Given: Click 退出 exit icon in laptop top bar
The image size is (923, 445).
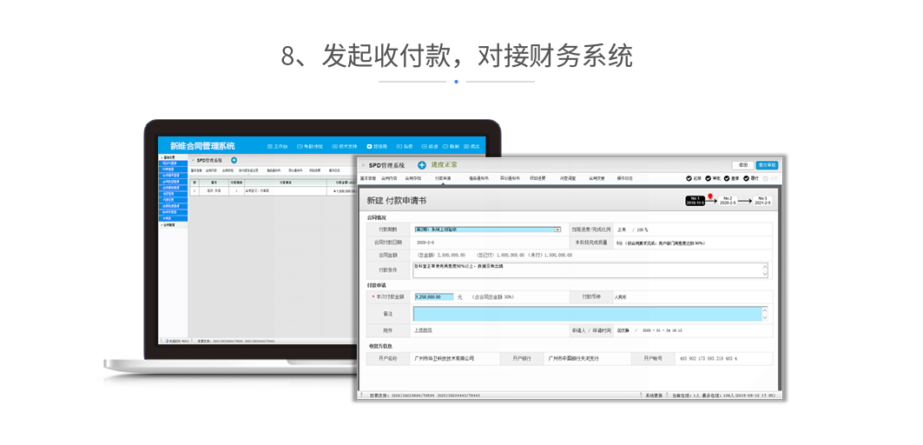Looking at the screenshot, I should click(x=467, y=146).
